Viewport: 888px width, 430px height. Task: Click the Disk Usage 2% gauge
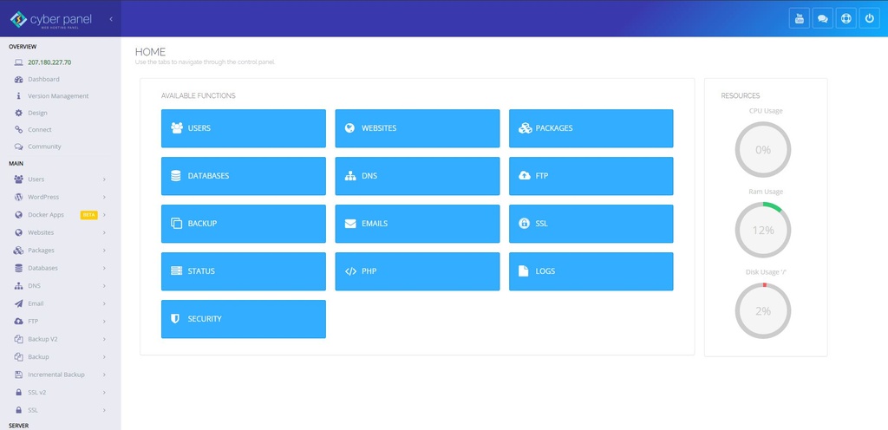(x=763, y=310)
